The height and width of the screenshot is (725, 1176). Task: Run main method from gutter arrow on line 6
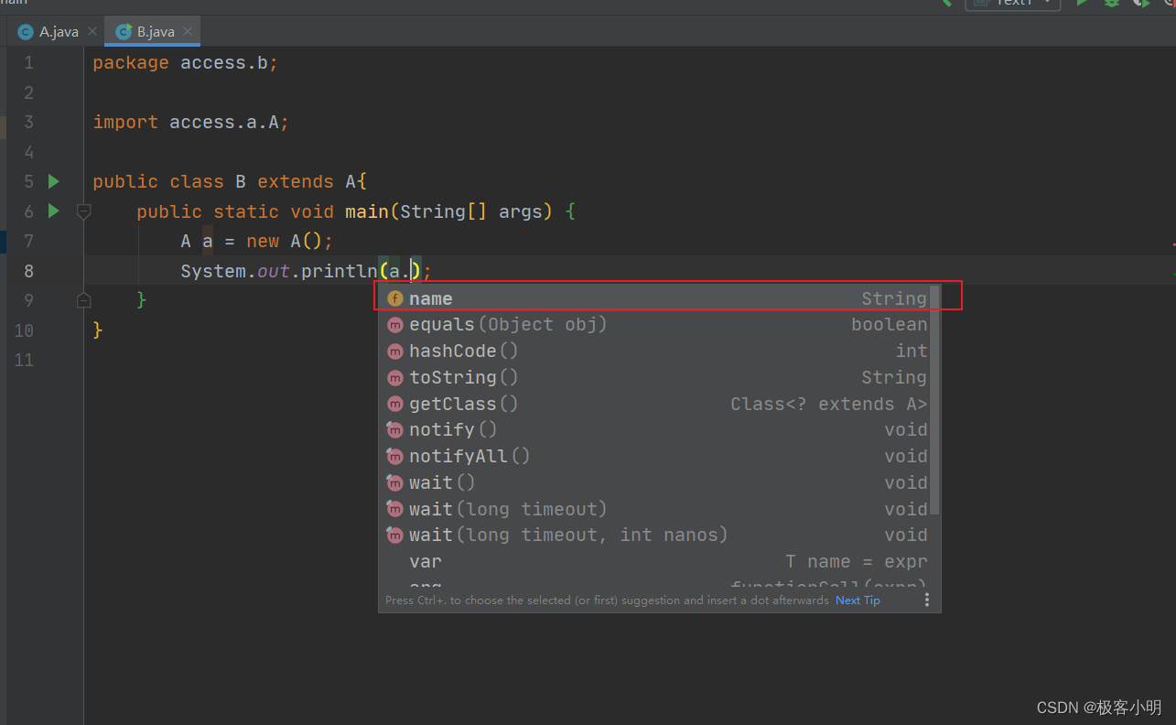(x=53, y=211)
